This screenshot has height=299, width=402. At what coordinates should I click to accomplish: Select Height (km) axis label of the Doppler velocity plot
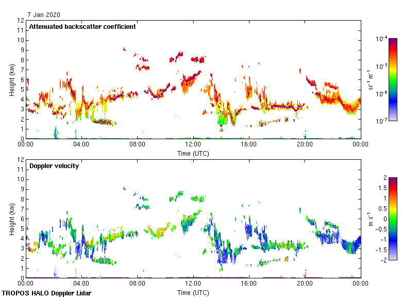coord(11,219)
